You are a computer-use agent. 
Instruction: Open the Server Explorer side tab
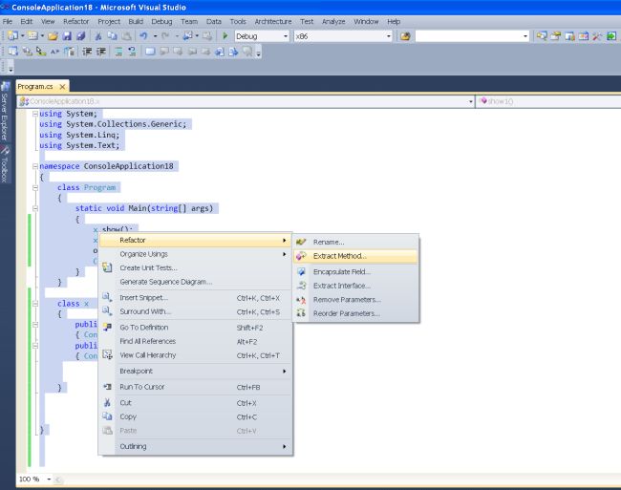5,111
